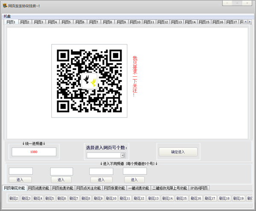Switch to the 网页16 tab
The width and height of the screenshot is (256, 211).
pos(218,22)
